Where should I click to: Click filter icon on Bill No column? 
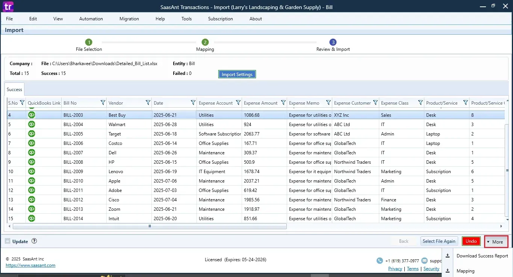(103, 103)
